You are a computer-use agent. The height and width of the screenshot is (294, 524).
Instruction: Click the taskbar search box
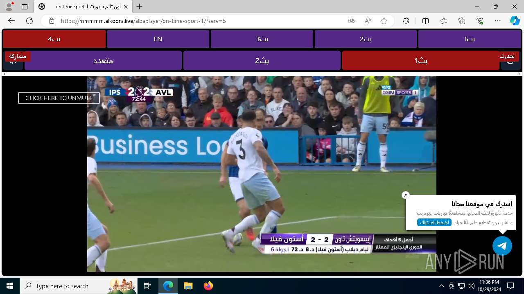click(79, 286)
